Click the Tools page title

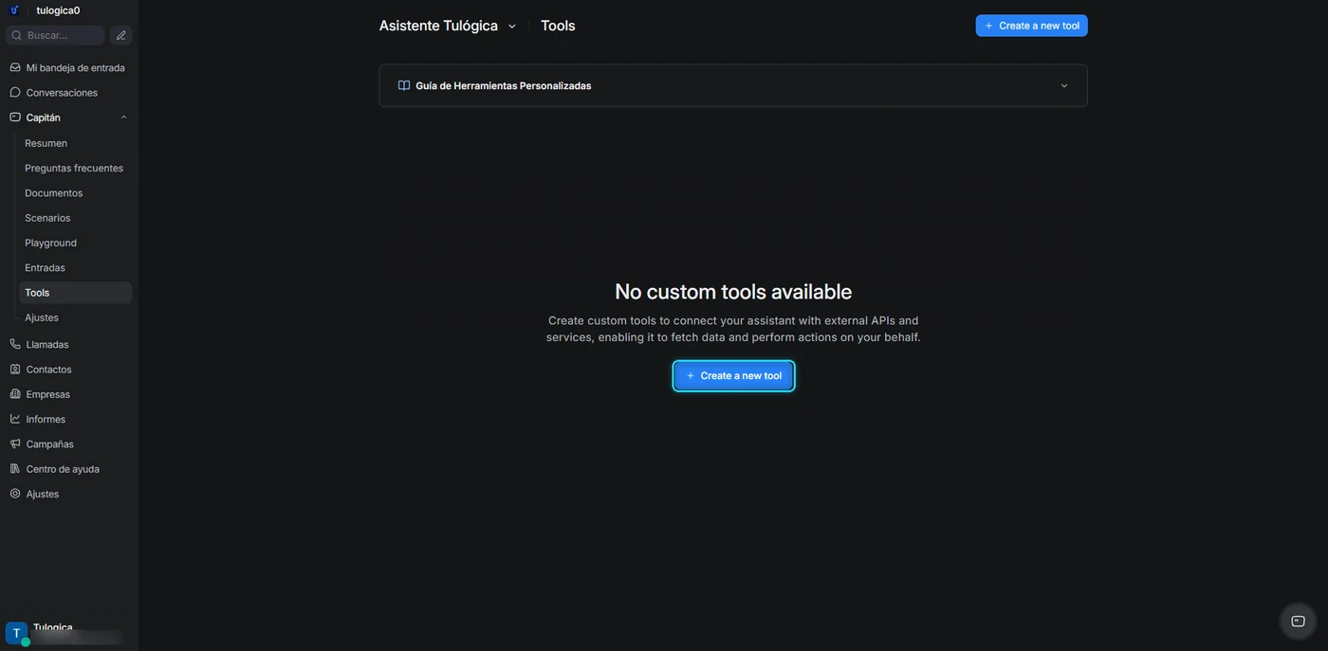click(x=558, y=26)
